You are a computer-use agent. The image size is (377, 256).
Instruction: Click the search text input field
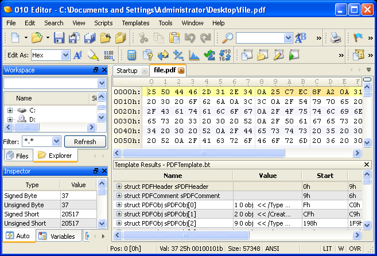[260, 38]
